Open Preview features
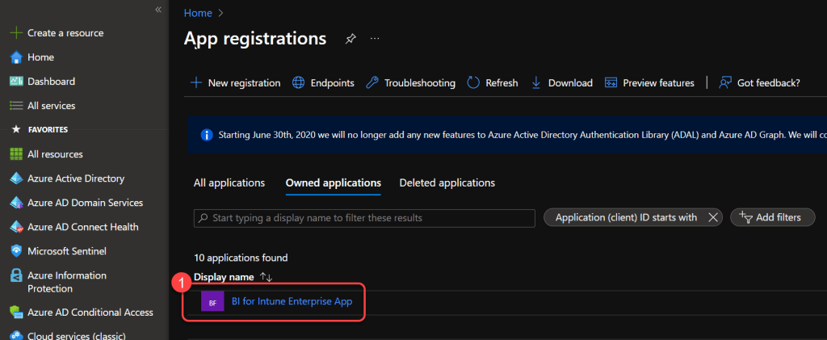The width and height of the screenshot is (827, 340). point(649,83)
